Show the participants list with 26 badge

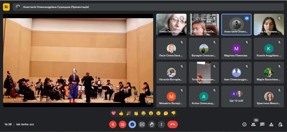pos(253,124)
